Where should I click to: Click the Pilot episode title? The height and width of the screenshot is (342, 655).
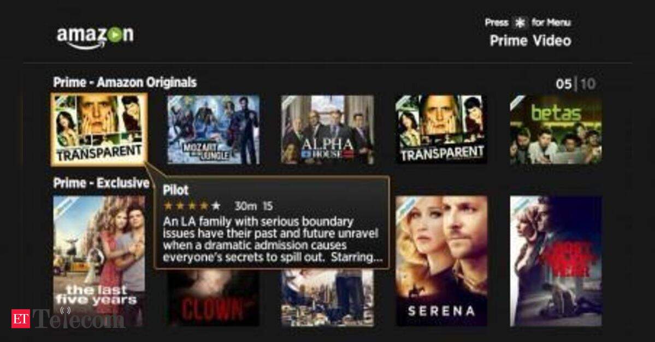tap(175, 190)
